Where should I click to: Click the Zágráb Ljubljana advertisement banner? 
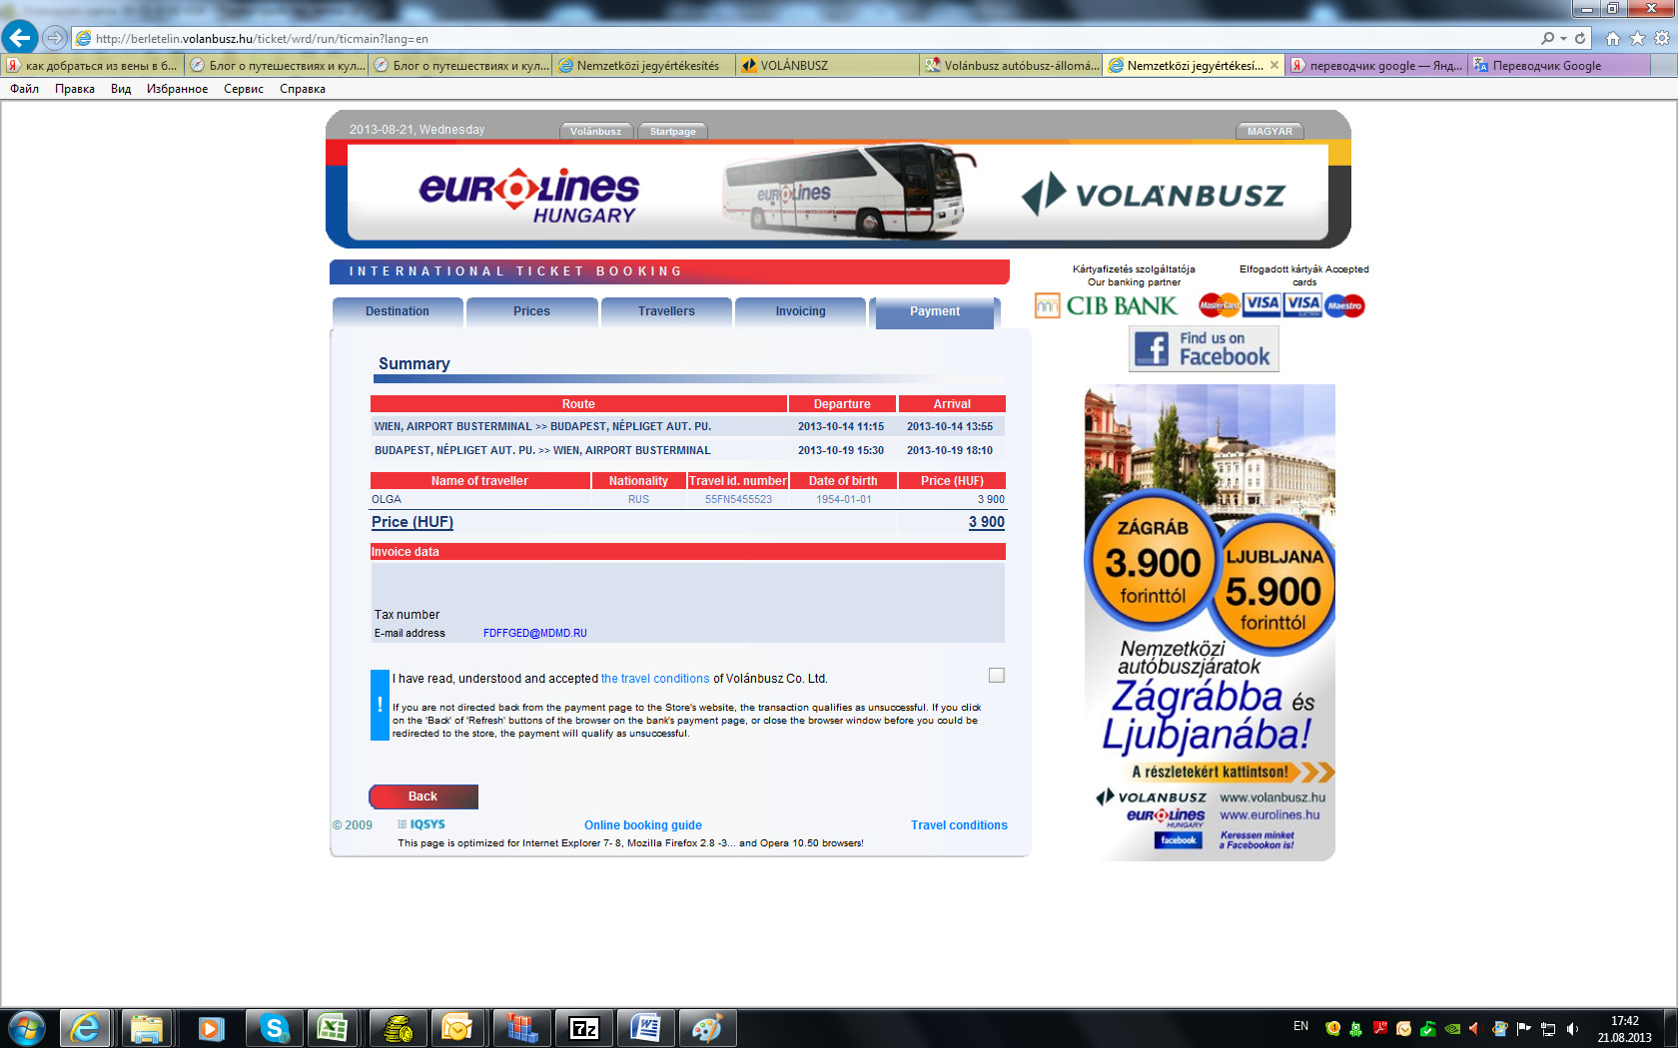1210,622
